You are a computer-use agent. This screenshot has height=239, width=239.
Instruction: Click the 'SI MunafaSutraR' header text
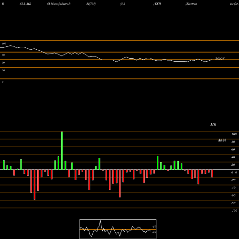pos(59,4)
